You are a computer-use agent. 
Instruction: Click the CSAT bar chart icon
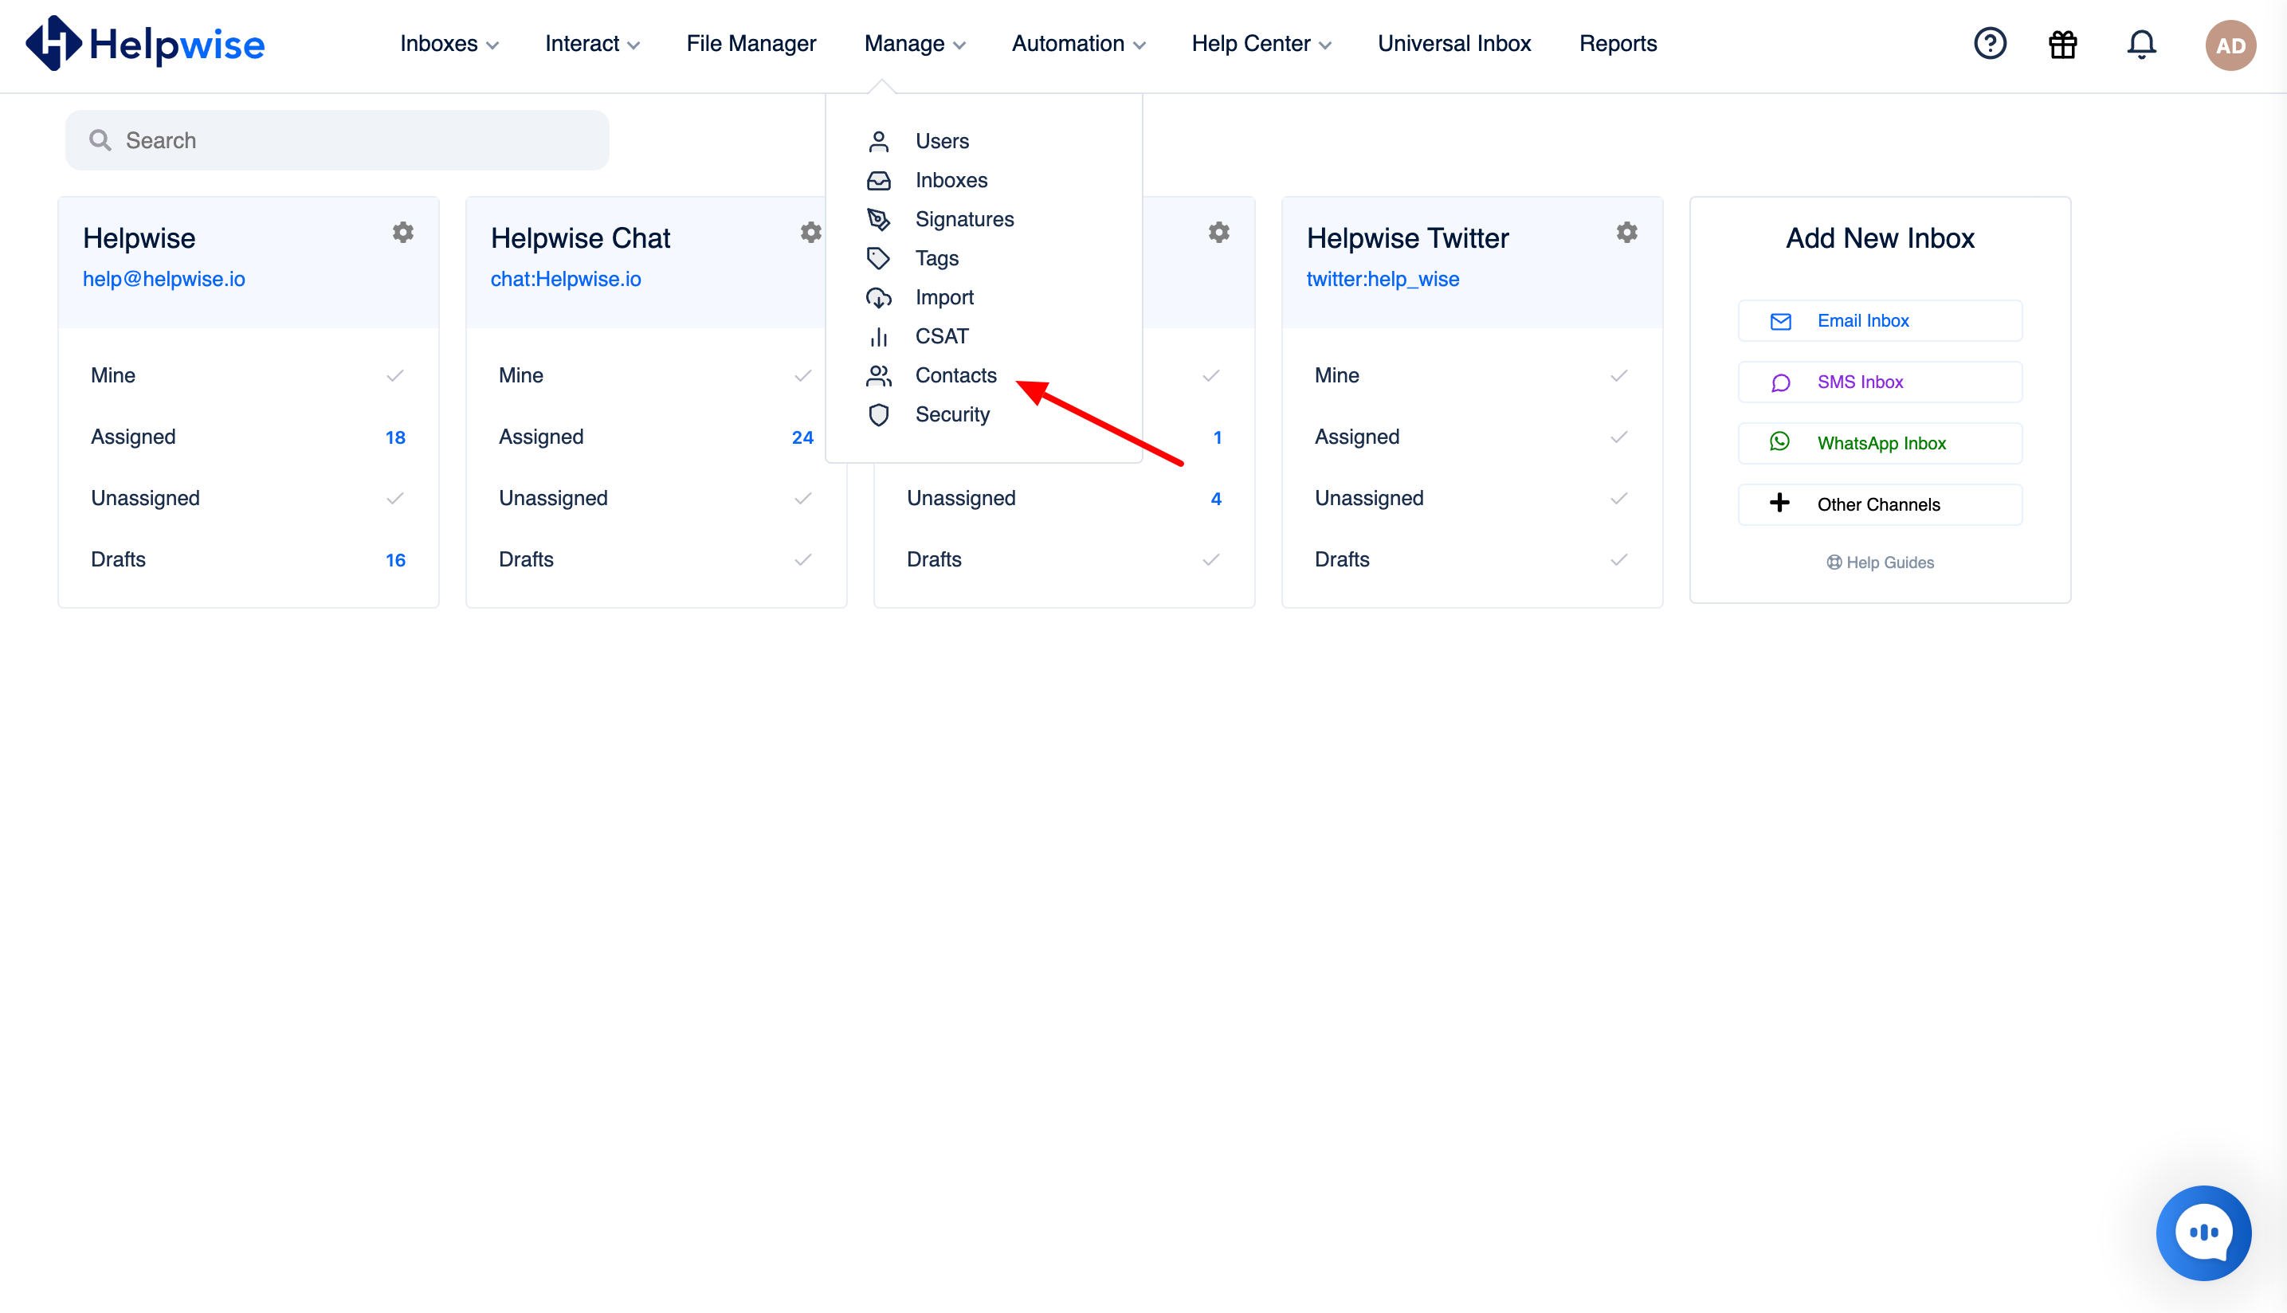[x=878, y=336]
